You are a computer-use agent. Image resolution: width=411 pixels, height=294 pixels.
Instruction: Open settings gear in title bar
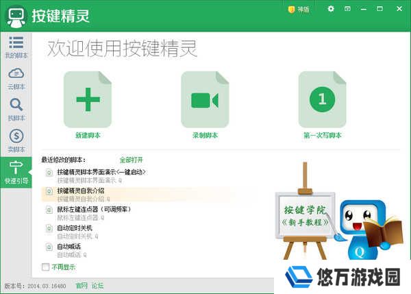(331, 9)
